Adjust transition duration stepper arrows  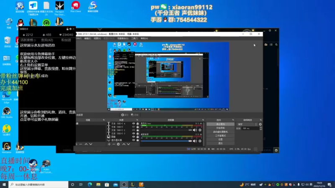[x=260, y=128]
